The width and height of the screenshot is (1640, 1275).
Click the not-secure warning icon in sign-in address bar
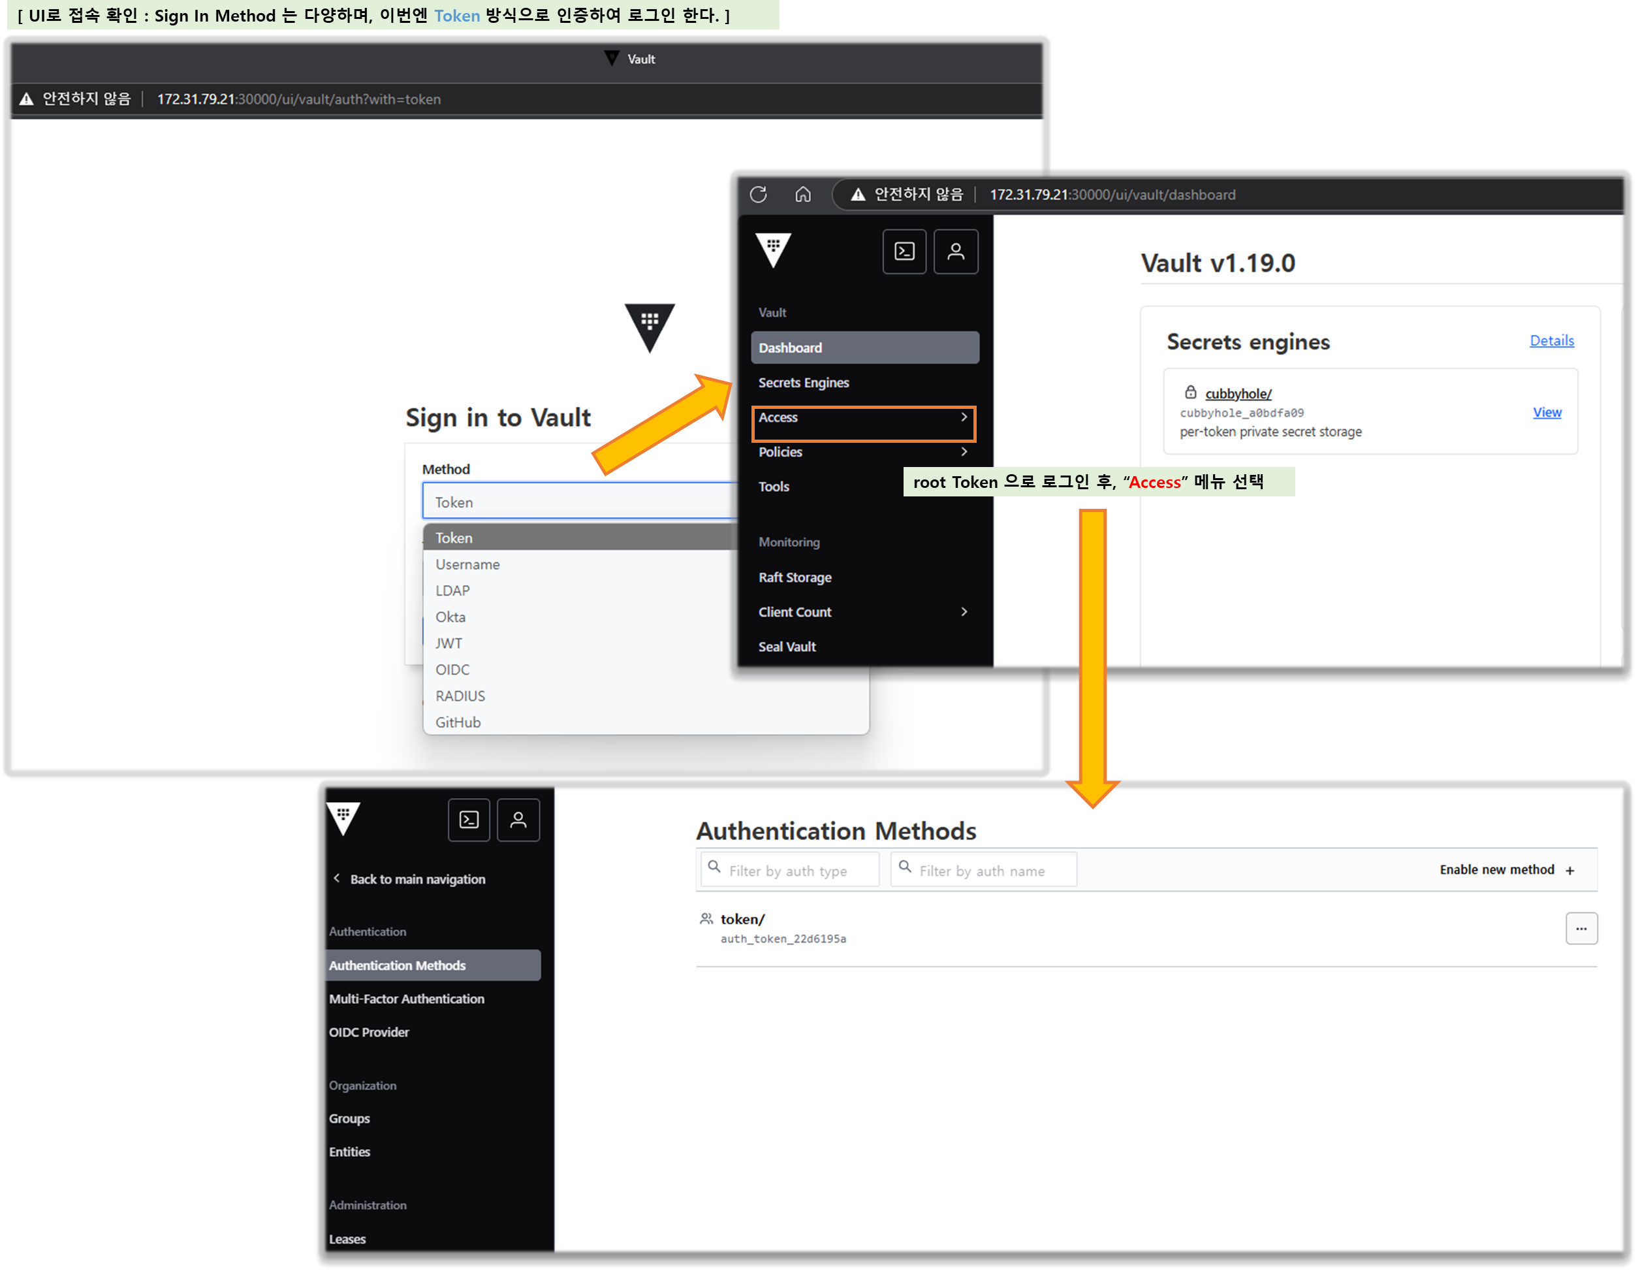coord(26,99)
